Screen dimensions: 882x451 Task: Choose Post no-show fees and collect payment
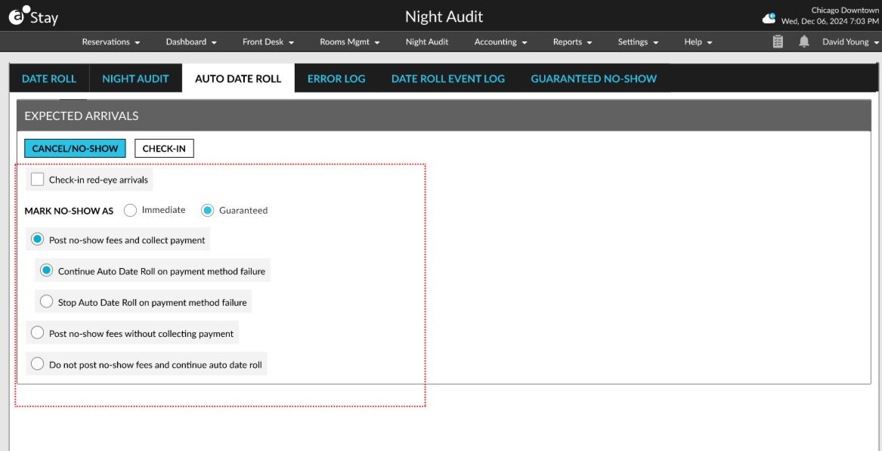pyautogui.click(x=38, y=239)
